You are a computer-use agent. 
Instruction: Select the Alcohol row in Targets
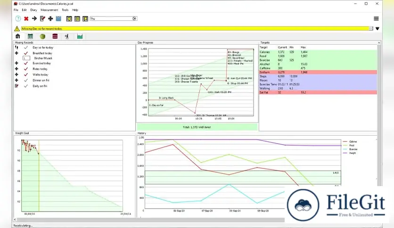[x=318, y=64]
